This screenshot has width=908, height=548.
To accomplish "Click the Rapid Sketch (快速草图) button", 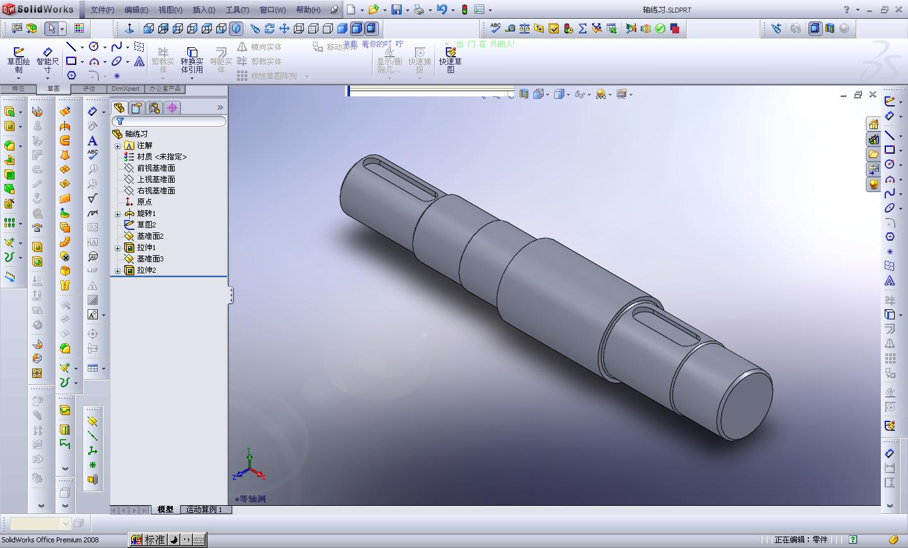I will coord(450,60).
